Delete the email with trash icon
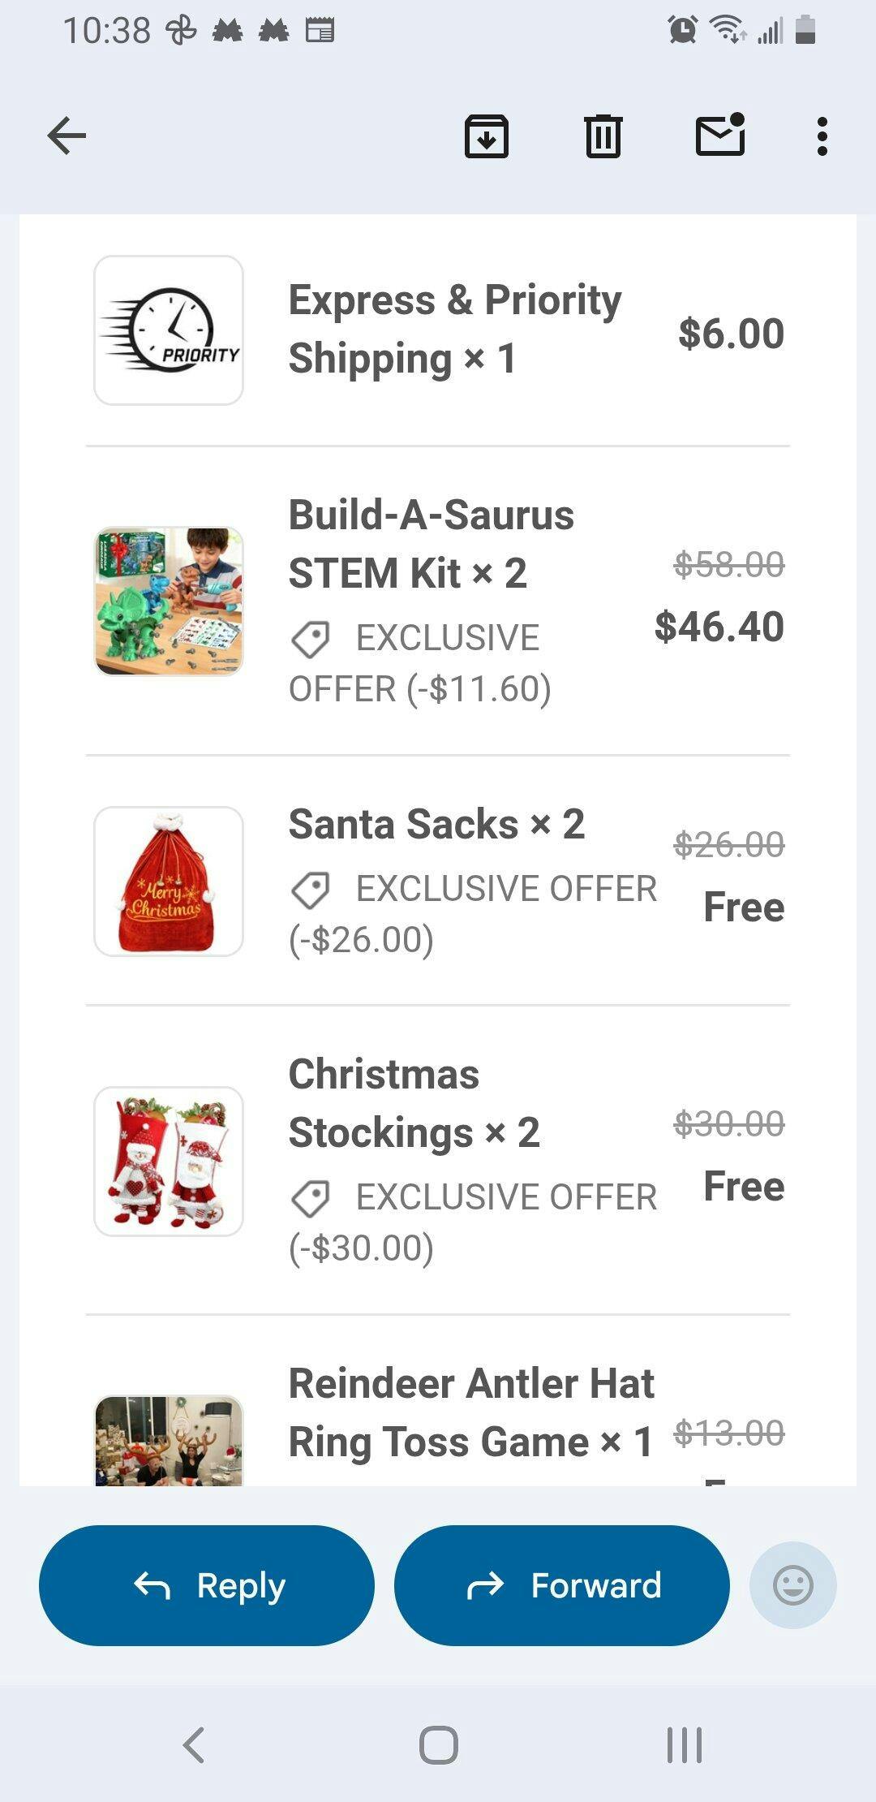This screenshot has width=876, height=1802. click(603, 136)
